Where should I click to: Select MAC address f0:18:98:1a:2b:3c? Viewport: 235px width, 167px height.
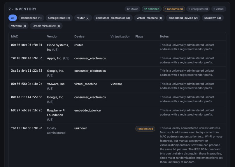point(27,58)
